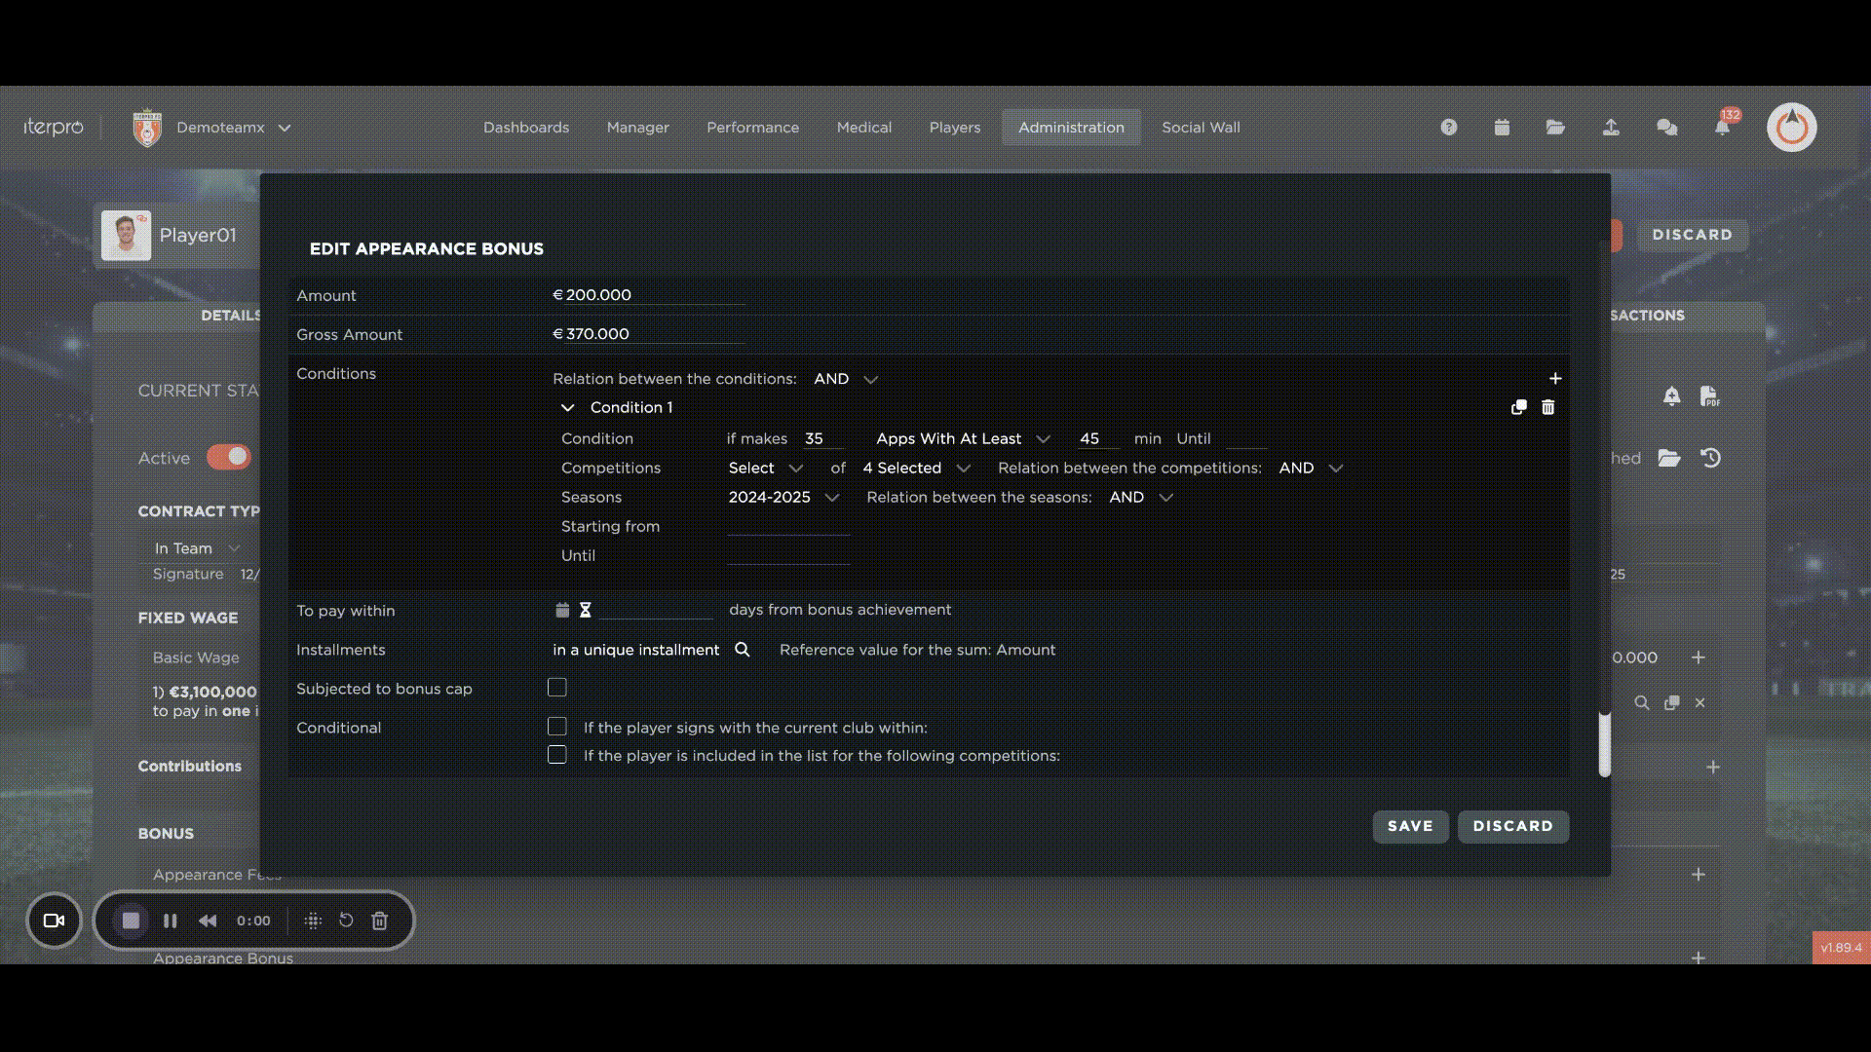The image size is (1871, 1052).
Task: Collapse the Condition 1 section
Action: click(x=568, y=407)
